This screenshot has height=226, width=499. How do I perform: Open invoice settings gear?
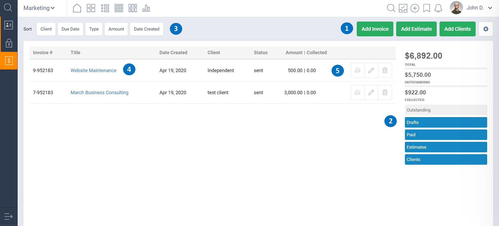pos(486,29)
